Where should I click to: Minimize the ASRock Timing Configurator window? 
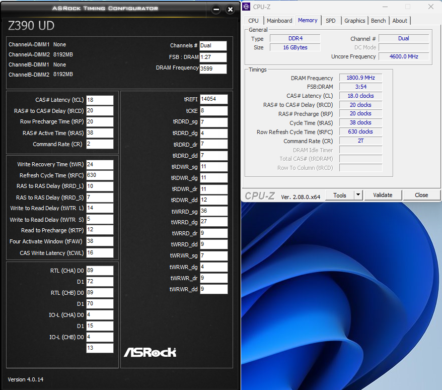[x=216, y=10]
